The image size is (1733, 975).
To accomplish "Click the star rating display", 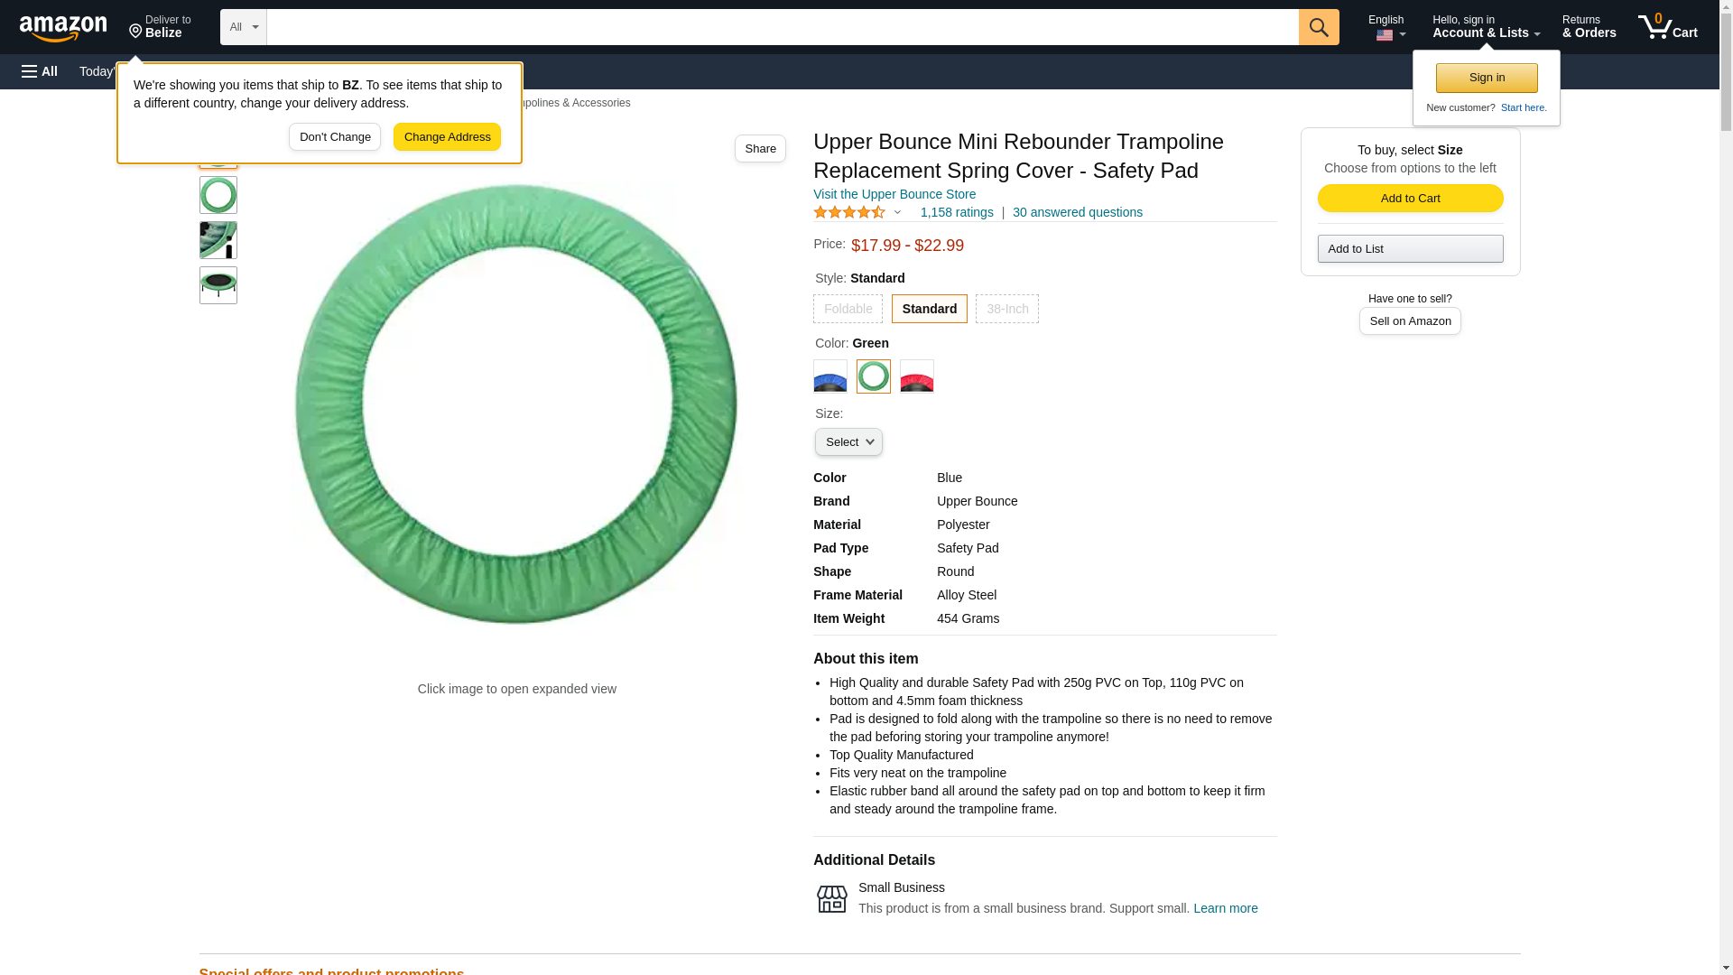I will pyautogui.click(x=849, y=213).
